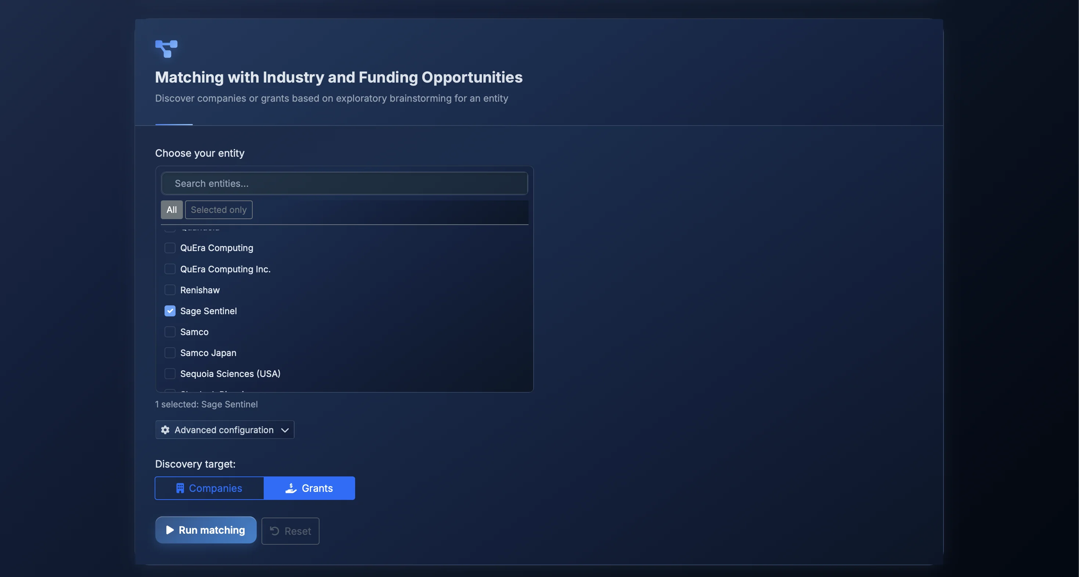Check the QuEra Computing checkbox
Screen dimensions: 1079x577
point(170,248)
